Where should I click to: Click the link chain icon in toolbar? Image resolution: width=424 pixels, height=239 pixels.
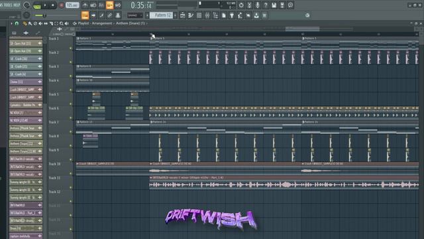109,15
